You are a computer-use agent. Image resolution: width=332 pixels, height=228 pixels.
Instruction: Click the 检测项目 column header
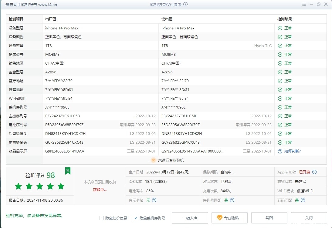pyautogui.click(x=16, y=19)
